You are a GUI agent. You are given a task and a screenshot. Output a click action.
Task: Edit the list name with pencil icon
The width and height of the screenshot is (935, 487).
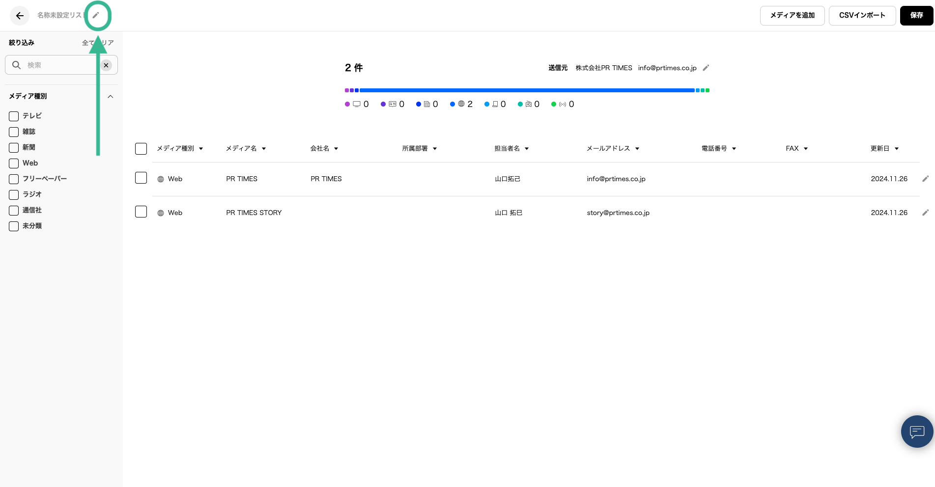(96, 15)
